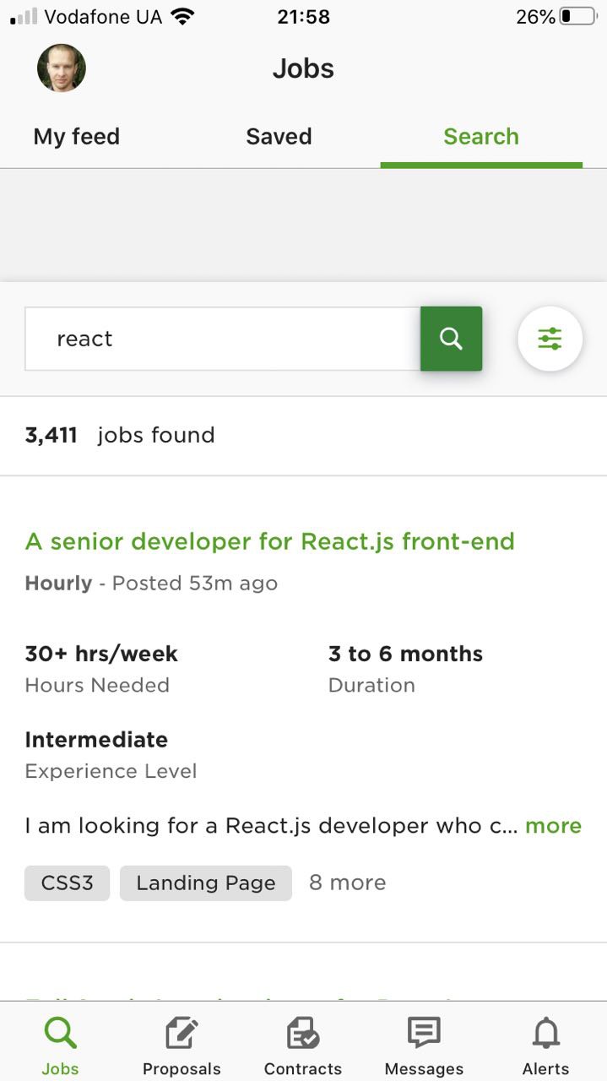Tap the Hourly - Posted 53m ago text
The height and width of the screenshot is (1081, 607).
[151, 584]
